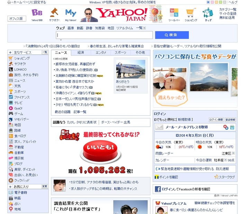The height and width of the screenshot is (214, 245).
Task: Switch to the スポーツ news tab
Action: 120,52
